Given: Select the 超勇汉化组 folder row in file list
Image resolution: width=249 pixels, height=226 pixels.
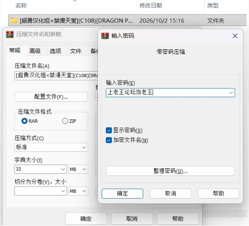Looking at the screenshot, I should point(128,20).
